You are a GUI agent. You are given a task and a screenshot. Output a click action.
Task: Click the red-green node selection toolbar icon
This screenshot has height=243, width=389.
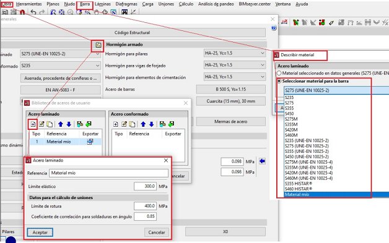[x=295, y=22]
